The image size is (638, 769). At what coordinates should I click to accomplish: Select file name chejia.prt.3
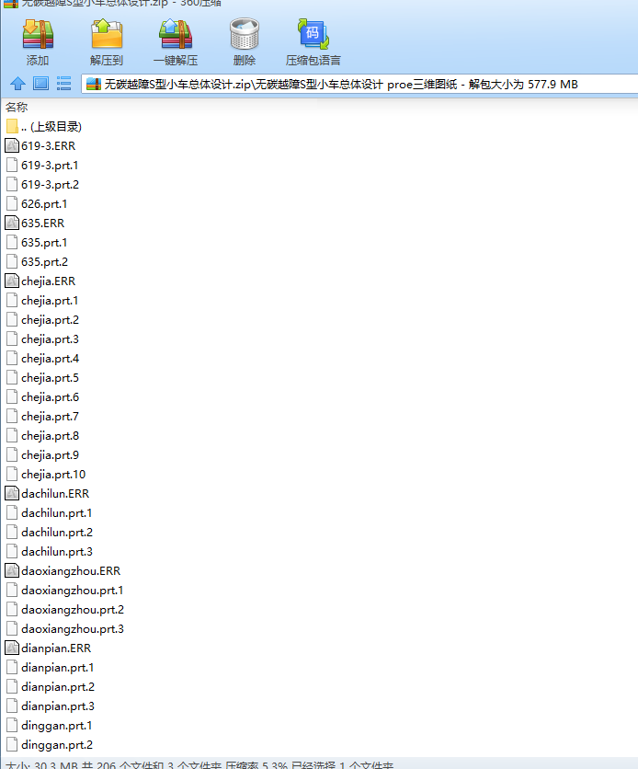tap(50, 339)
